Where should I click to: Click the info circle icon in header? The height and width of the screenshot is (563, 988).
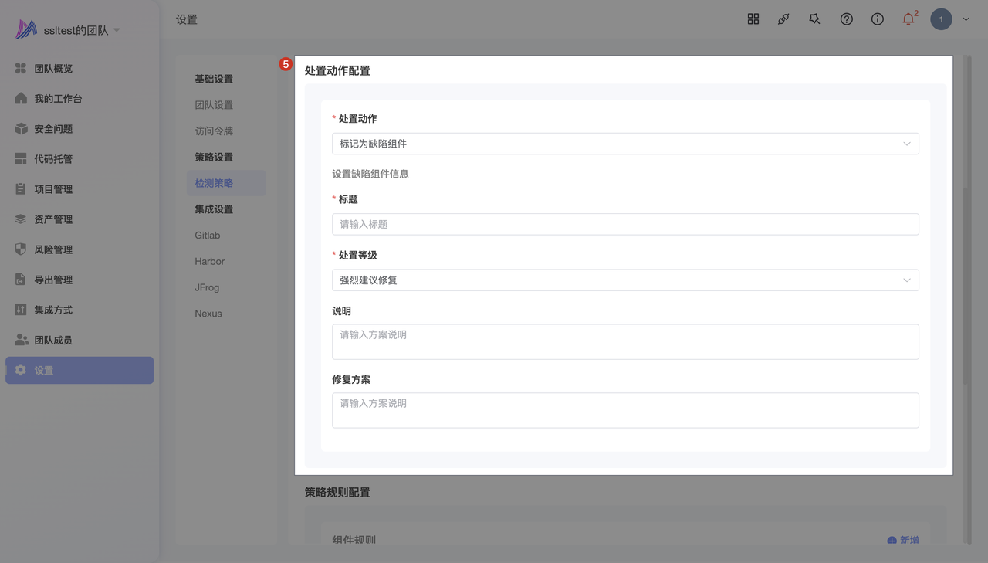click(x=878, y=19)
